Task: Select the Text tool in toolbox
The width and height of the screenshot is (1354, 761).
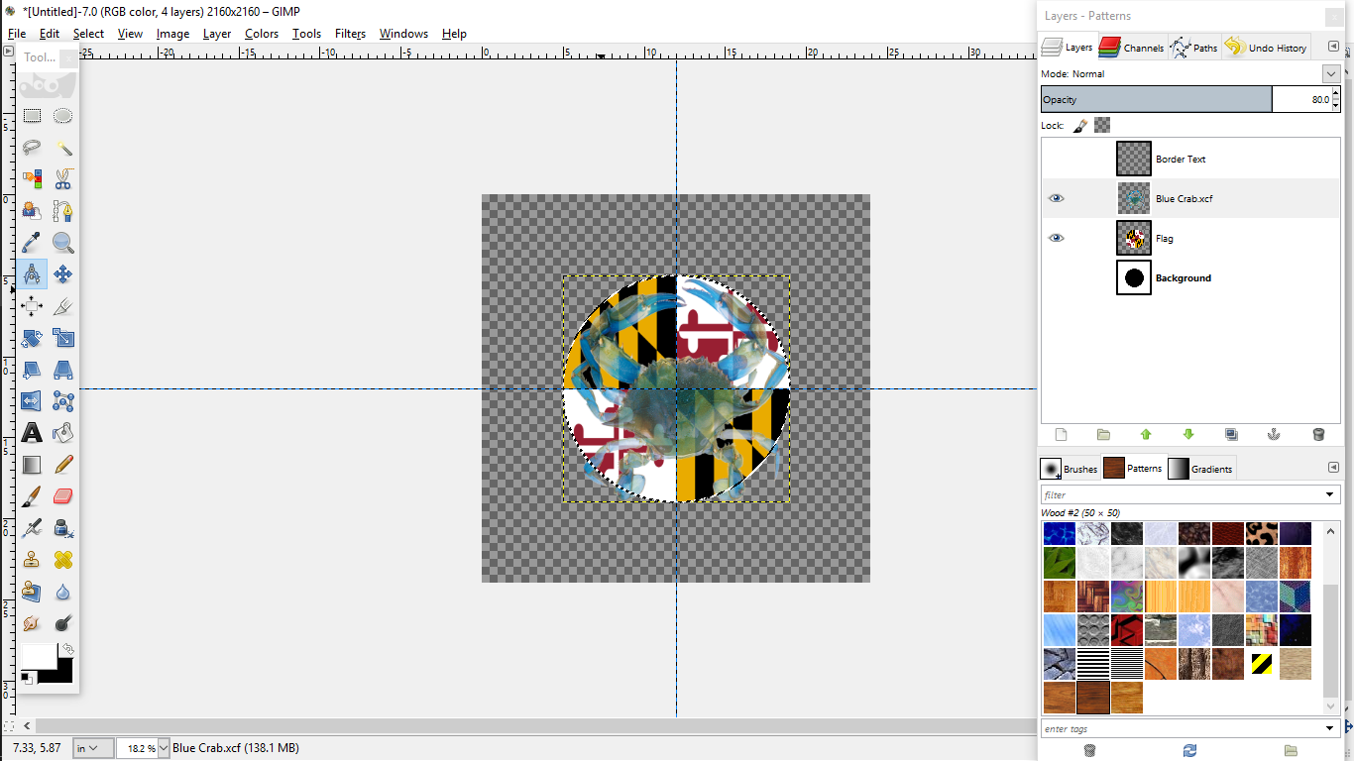Action: pos(32,433)
